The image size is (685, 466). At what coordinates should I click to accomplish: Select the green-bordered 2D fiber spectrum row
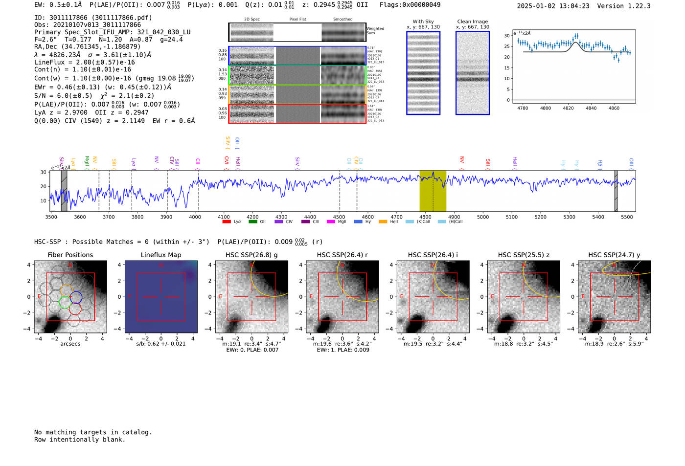pyautogui.click(x=297, y=75)
